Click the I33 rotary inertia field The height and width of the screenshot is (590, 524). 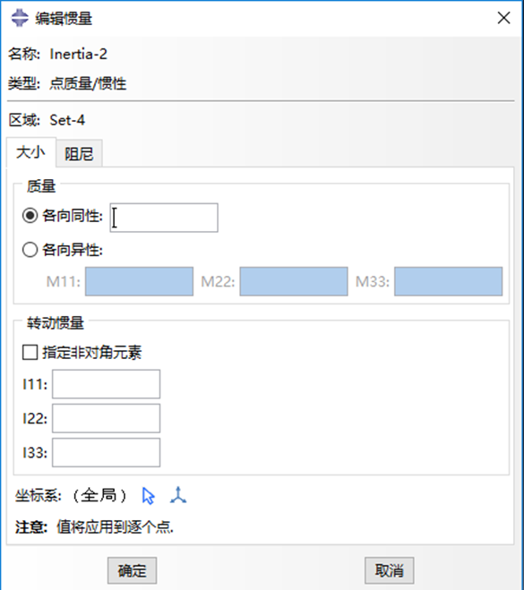pyautogui.click(x=107, y=453)
